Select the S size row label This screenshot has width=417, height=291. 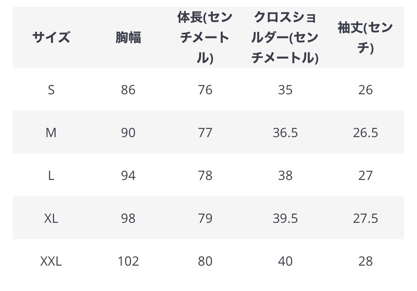coord(51,90)
